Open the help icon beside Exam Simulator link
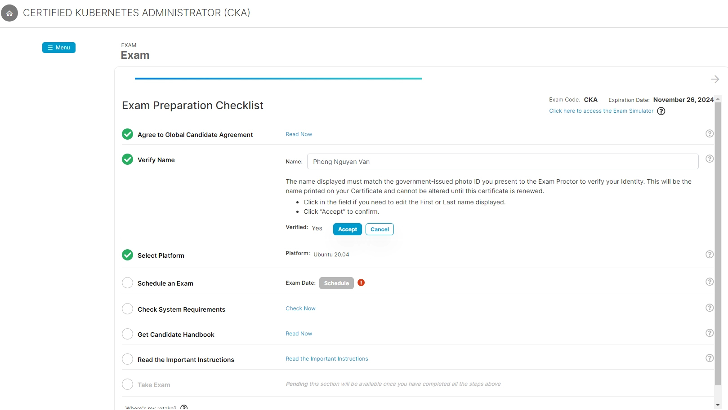 (661, 111)
